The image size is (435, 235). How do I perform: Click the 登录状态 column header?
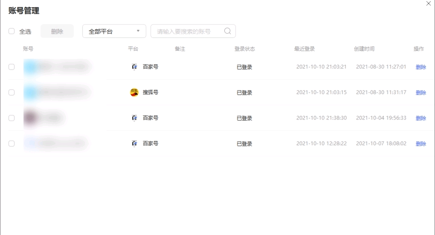(244, 49)
